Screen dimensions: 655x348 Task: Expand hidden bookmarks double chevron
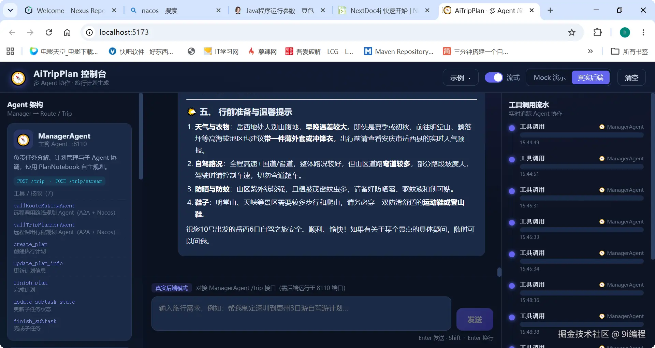pyautogui.click(x=591, y=52)
